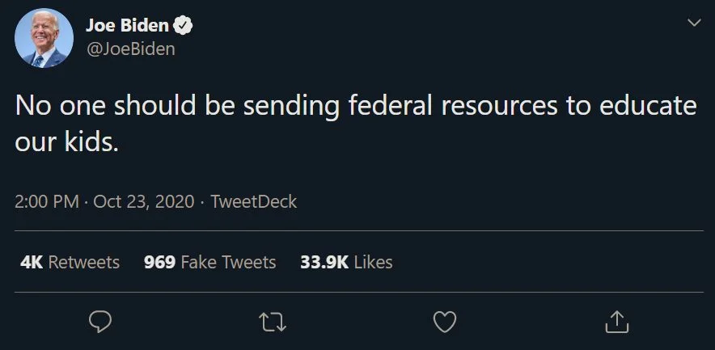The height and width of the screenshot is (350, 715).
Task: Open the Joe Biden display name link
Action: tap(127, 26)
